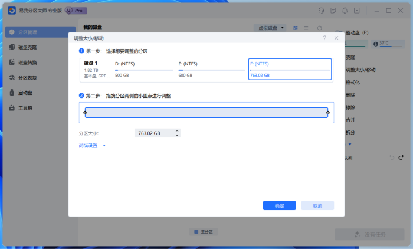Click the right handle of partition slider

point(328,112)
